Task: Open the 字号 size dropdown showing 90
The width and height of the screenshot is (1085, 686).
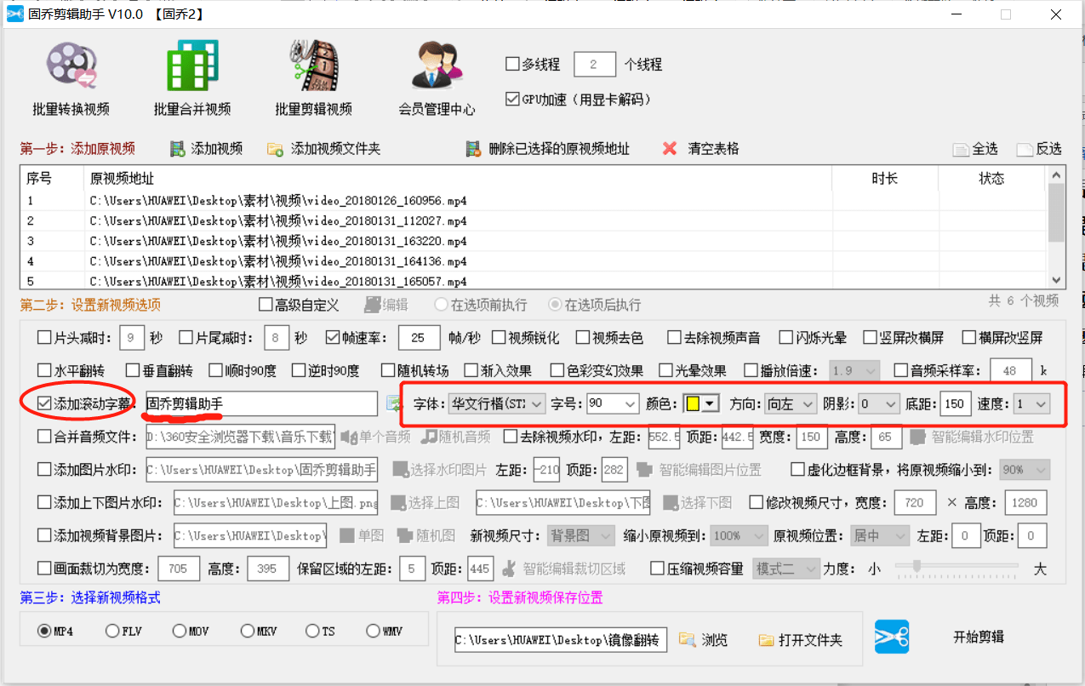Action: [x=613, y=403]
